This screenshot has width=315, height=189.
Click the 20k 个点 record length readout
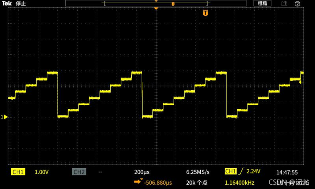pyautogui.click(x=197, y=182)
